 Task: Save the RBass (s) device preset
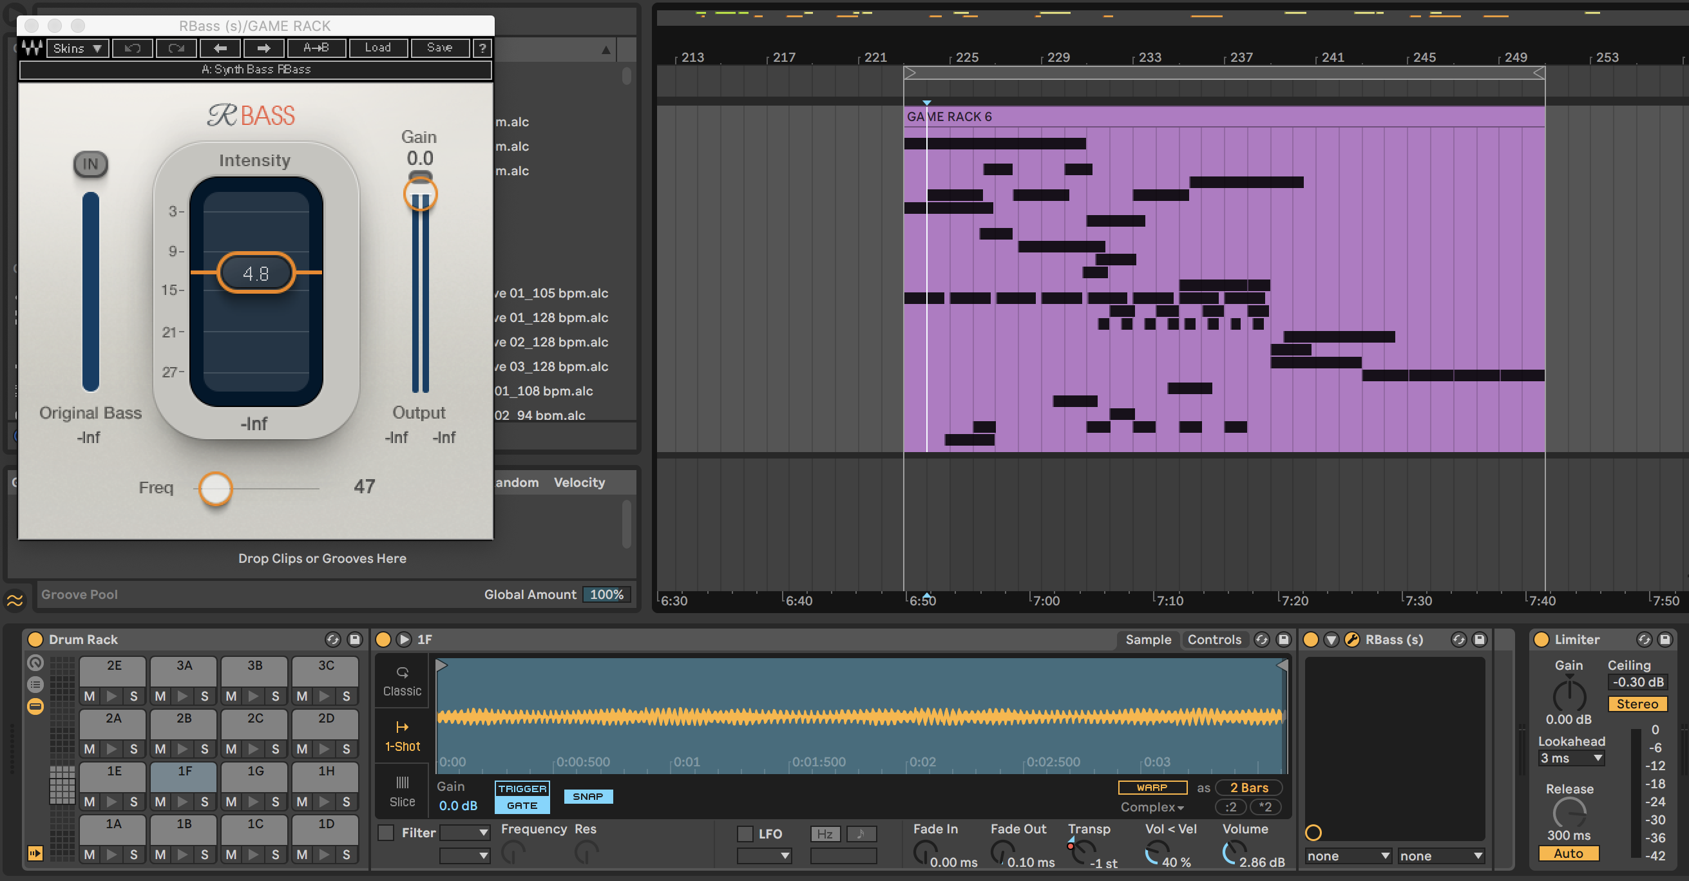pyautogui.click(x=1480, y=639)
